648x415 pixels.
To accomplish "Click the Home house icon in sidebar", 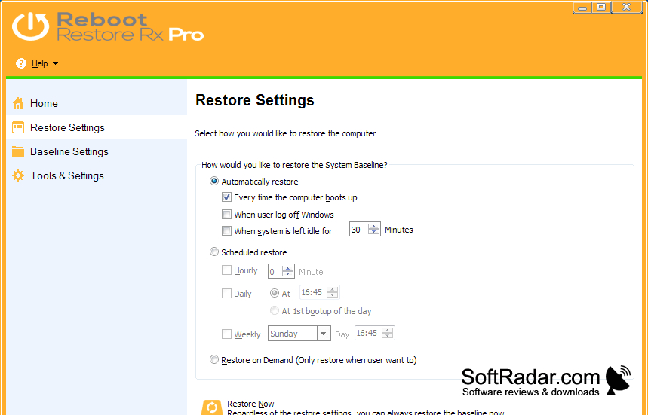I will point(18,103).
